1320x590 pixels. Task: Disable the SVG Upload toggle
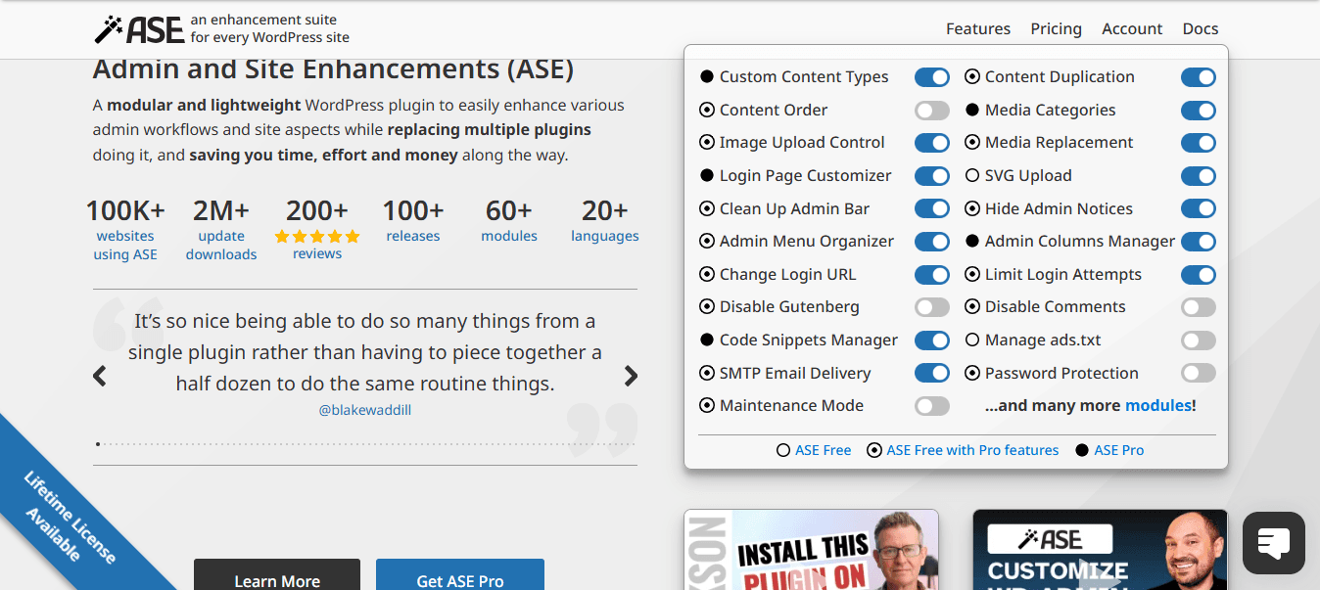[x=1198, y=175]
